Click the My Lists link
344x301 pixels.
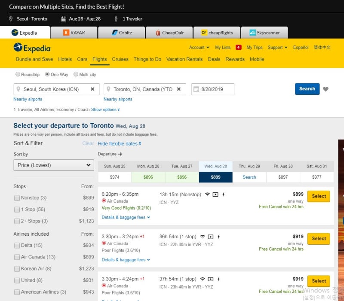[x=223, y=47]
